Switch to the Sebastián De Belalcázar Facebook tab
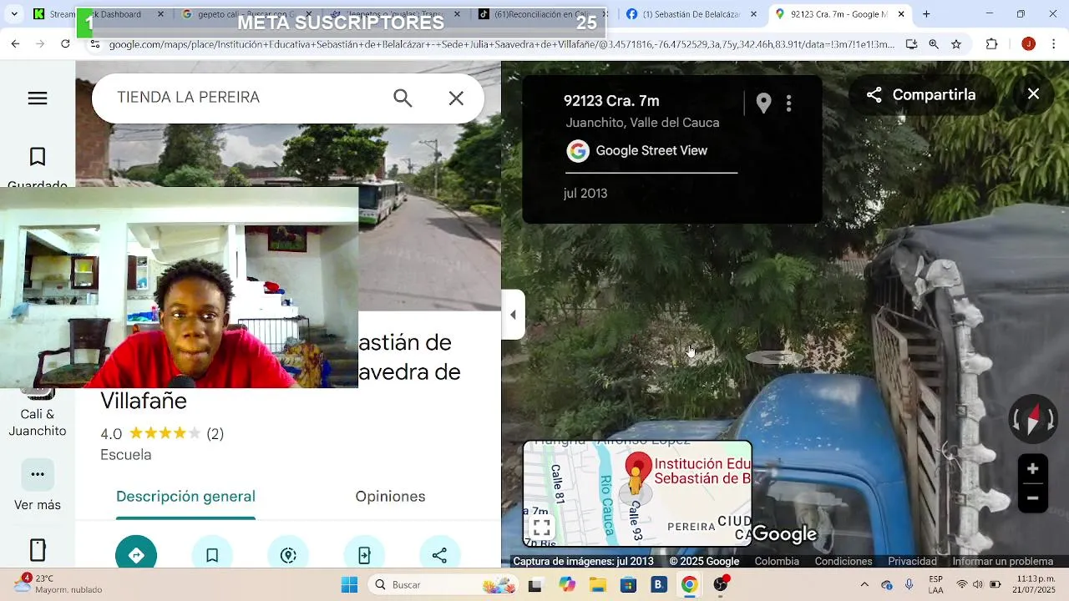This screenshot has height=601, width=1069. click(x=692, y=14)
